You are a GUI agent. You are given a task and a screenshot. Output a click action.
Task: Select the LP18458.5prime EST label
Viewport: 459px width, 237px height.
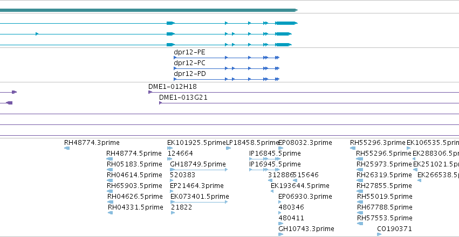(252, 143)
